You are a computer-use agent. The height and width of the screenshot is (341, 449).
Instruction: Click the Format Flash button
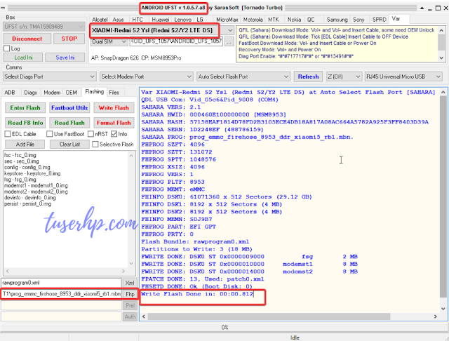(x=114, y=123)
